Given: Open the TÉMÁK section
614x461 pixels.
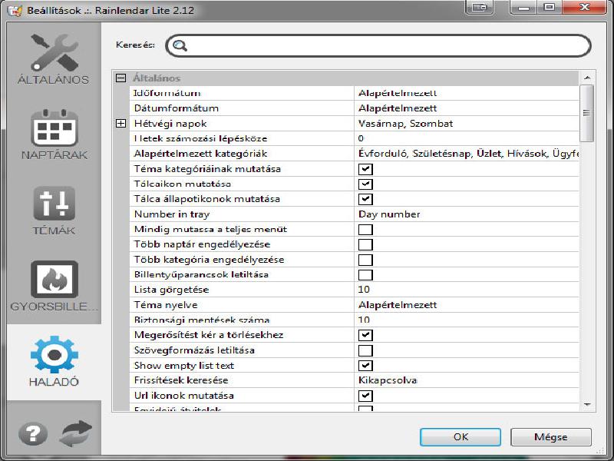Looking at the screenshot, I should [x=54, y=211].
